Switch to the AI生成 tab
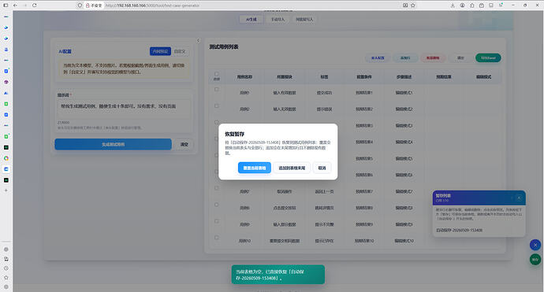The image size is (544, 292). point(252,20)
